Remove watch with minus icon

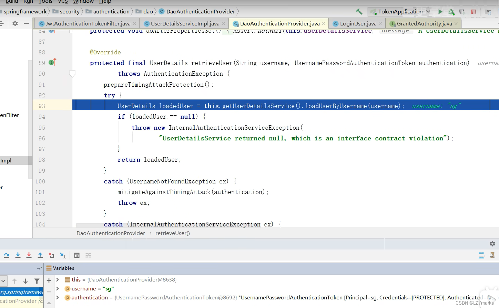[49, 292]
